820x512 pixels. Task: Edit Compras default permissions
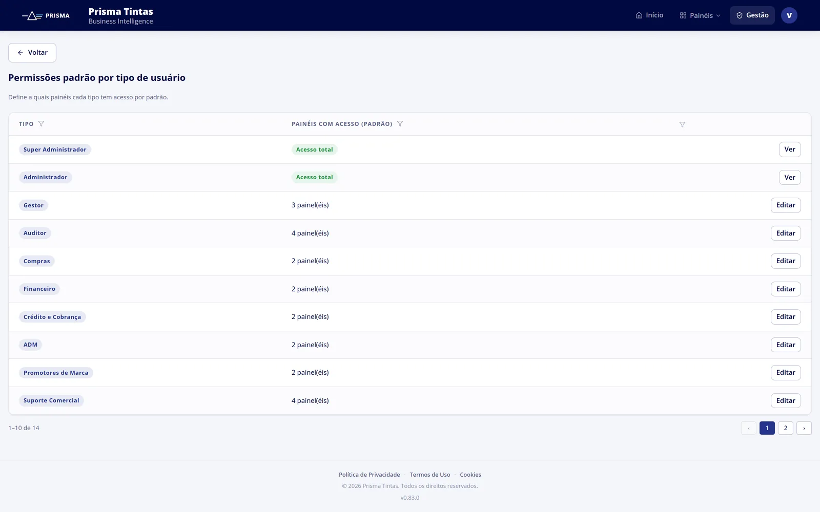(x=786, y=261)
